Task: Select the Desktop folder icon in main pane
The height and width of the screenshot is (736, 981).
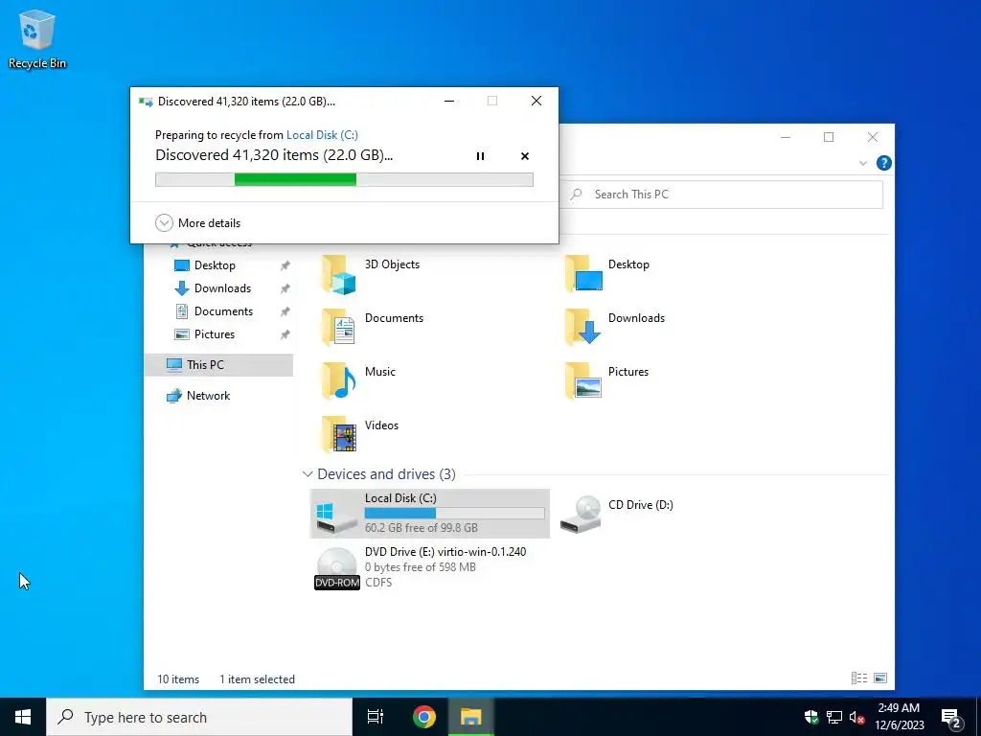Action: pyautogui.click(x=582, y=274)
